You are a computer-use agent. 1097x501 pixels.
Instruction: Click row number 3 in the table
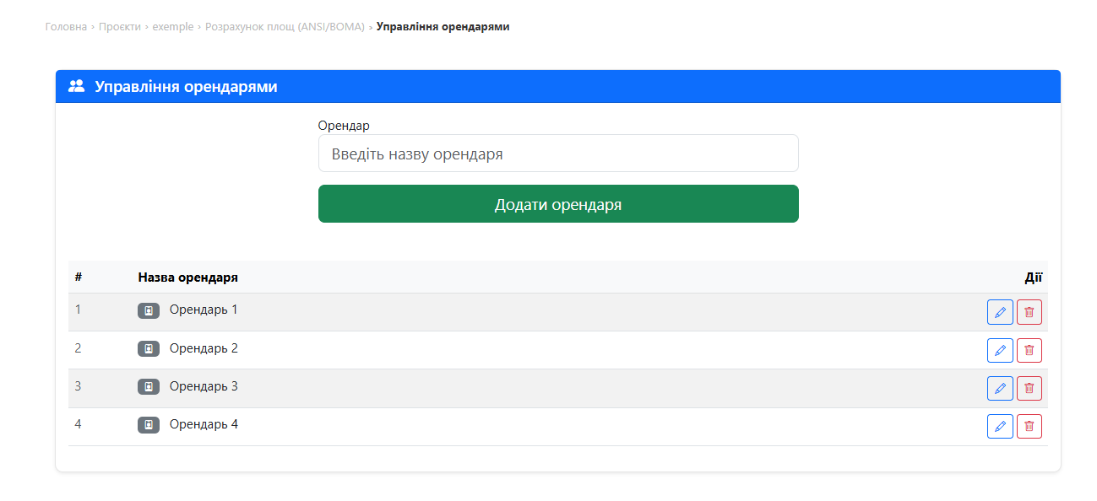(x=79, y=385)
